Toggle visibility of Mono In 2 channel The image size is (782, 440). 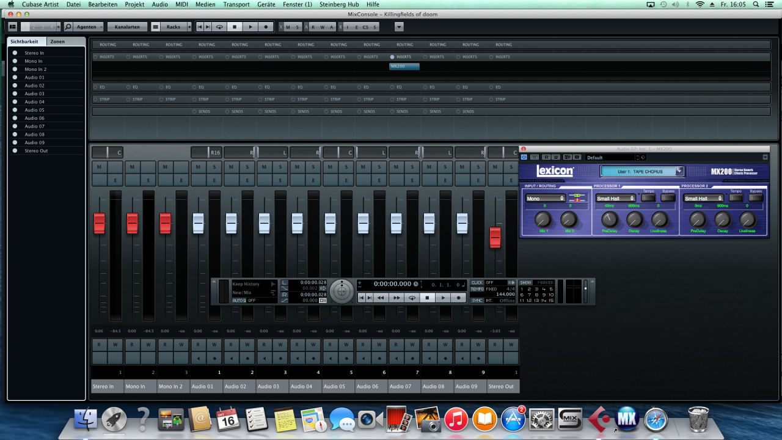[15, 69]
